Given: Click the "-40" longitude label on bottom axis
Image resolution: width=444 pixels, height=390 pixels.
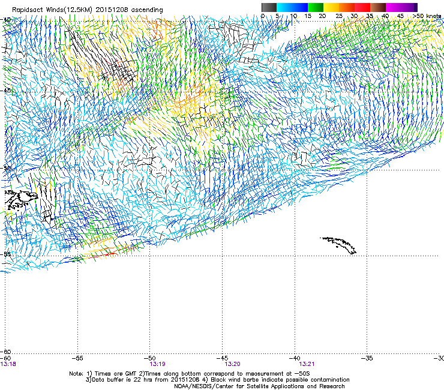Looking at the screenshot, I should pyautogui.click(x=295, y=358).
